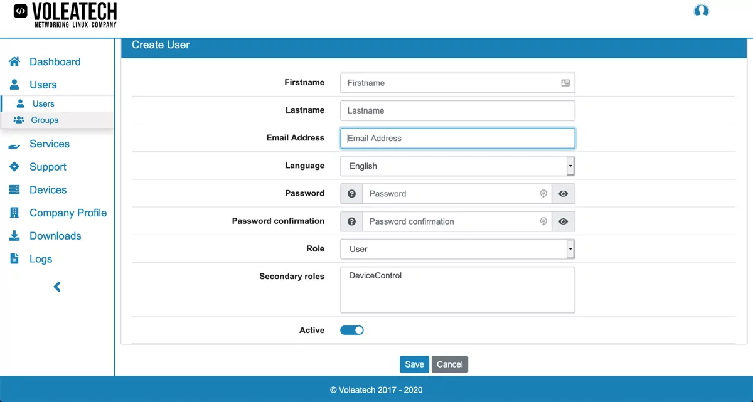Click the Company Profile icon
This screenshot has width=753, height=402.
click(x=14, y=213)
